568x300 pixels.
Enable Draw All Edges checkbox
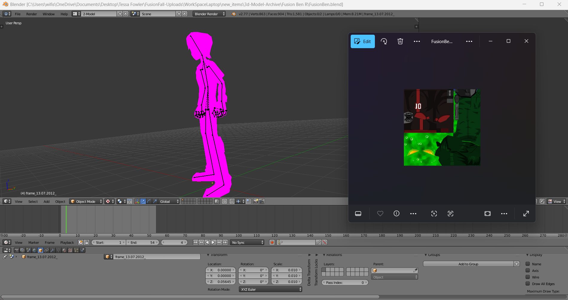(528, 284)
